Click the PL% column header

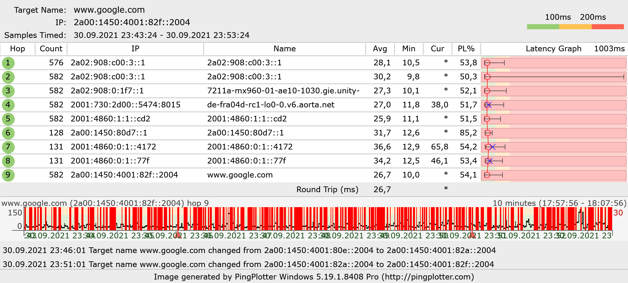pos(466,49)
